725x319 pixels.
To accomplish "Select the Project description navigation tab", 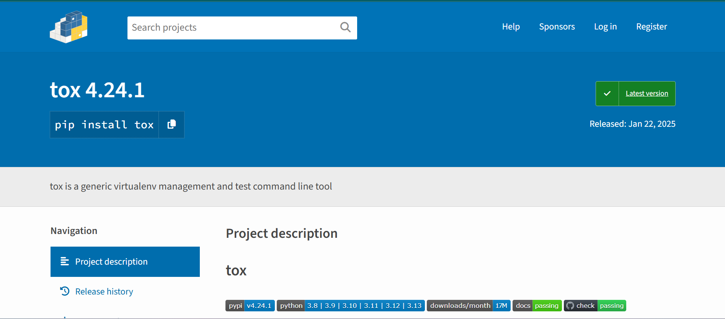I will pyautogui.click(x=125, y=262).
